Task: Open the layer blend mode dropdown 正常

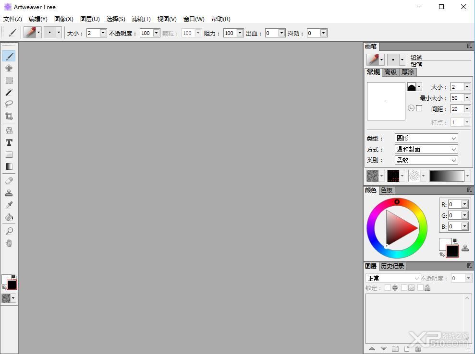Action: pos(393,278)
